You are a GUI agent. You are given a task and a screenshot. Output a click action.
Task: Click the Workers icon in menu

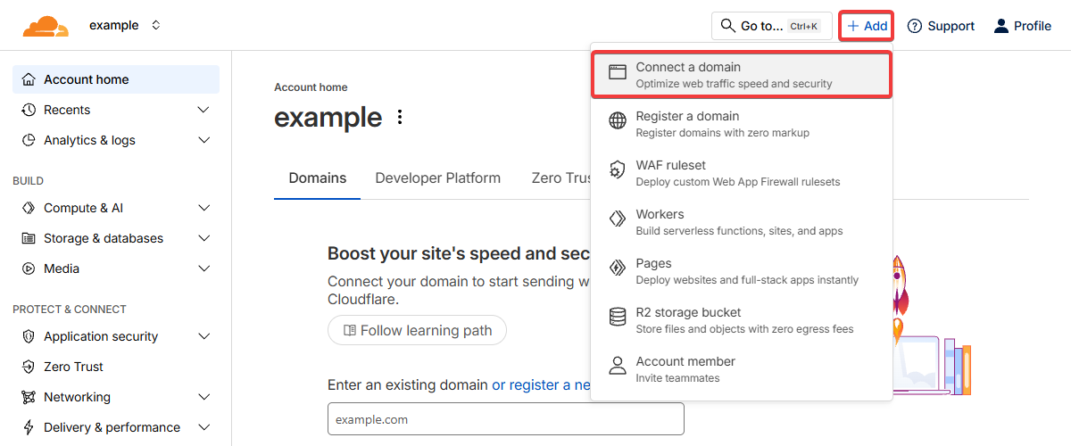(x=618, y=219)
